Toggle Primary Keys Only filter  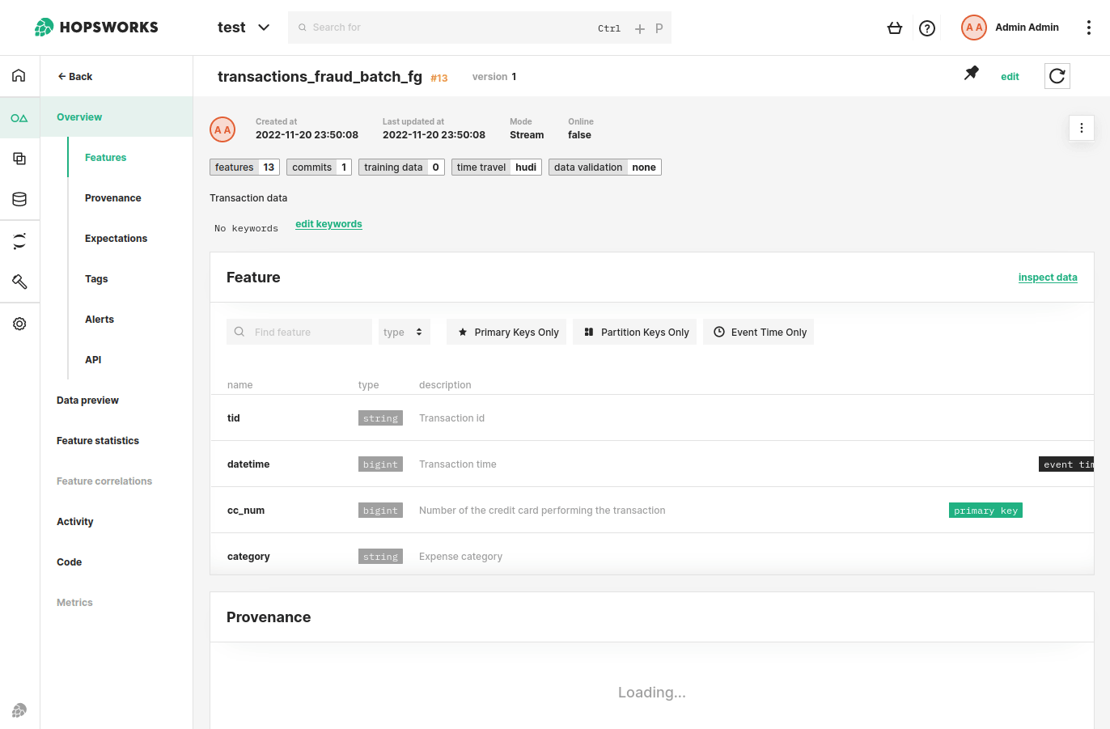[506, 332]
